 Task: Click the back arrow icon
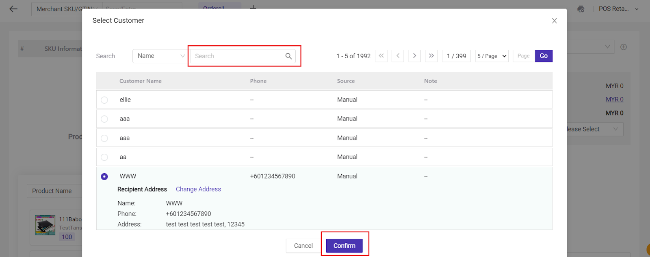click(13, 9)
